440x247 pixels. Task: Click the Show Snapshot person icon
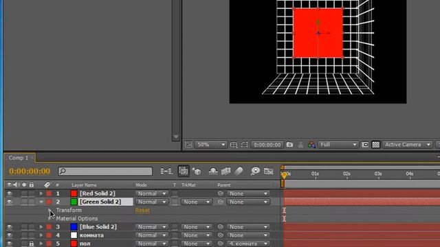tap(300, 145)
